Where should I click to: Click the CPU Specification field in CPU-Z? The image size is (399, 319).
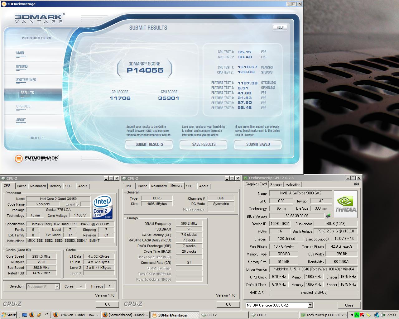[x=70, y=224]
